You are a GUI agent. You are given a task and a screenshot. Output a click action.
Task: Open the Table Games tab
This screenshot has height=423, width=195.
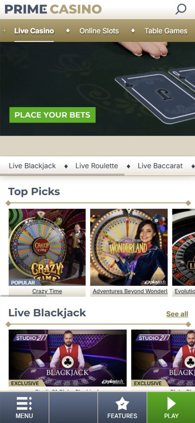tap(166, 31)
